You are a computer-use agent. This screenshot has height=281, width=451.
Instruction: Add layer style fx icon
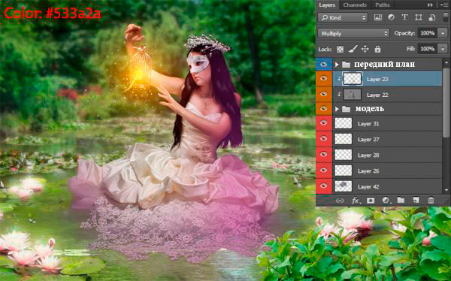(x=356, y=201)
